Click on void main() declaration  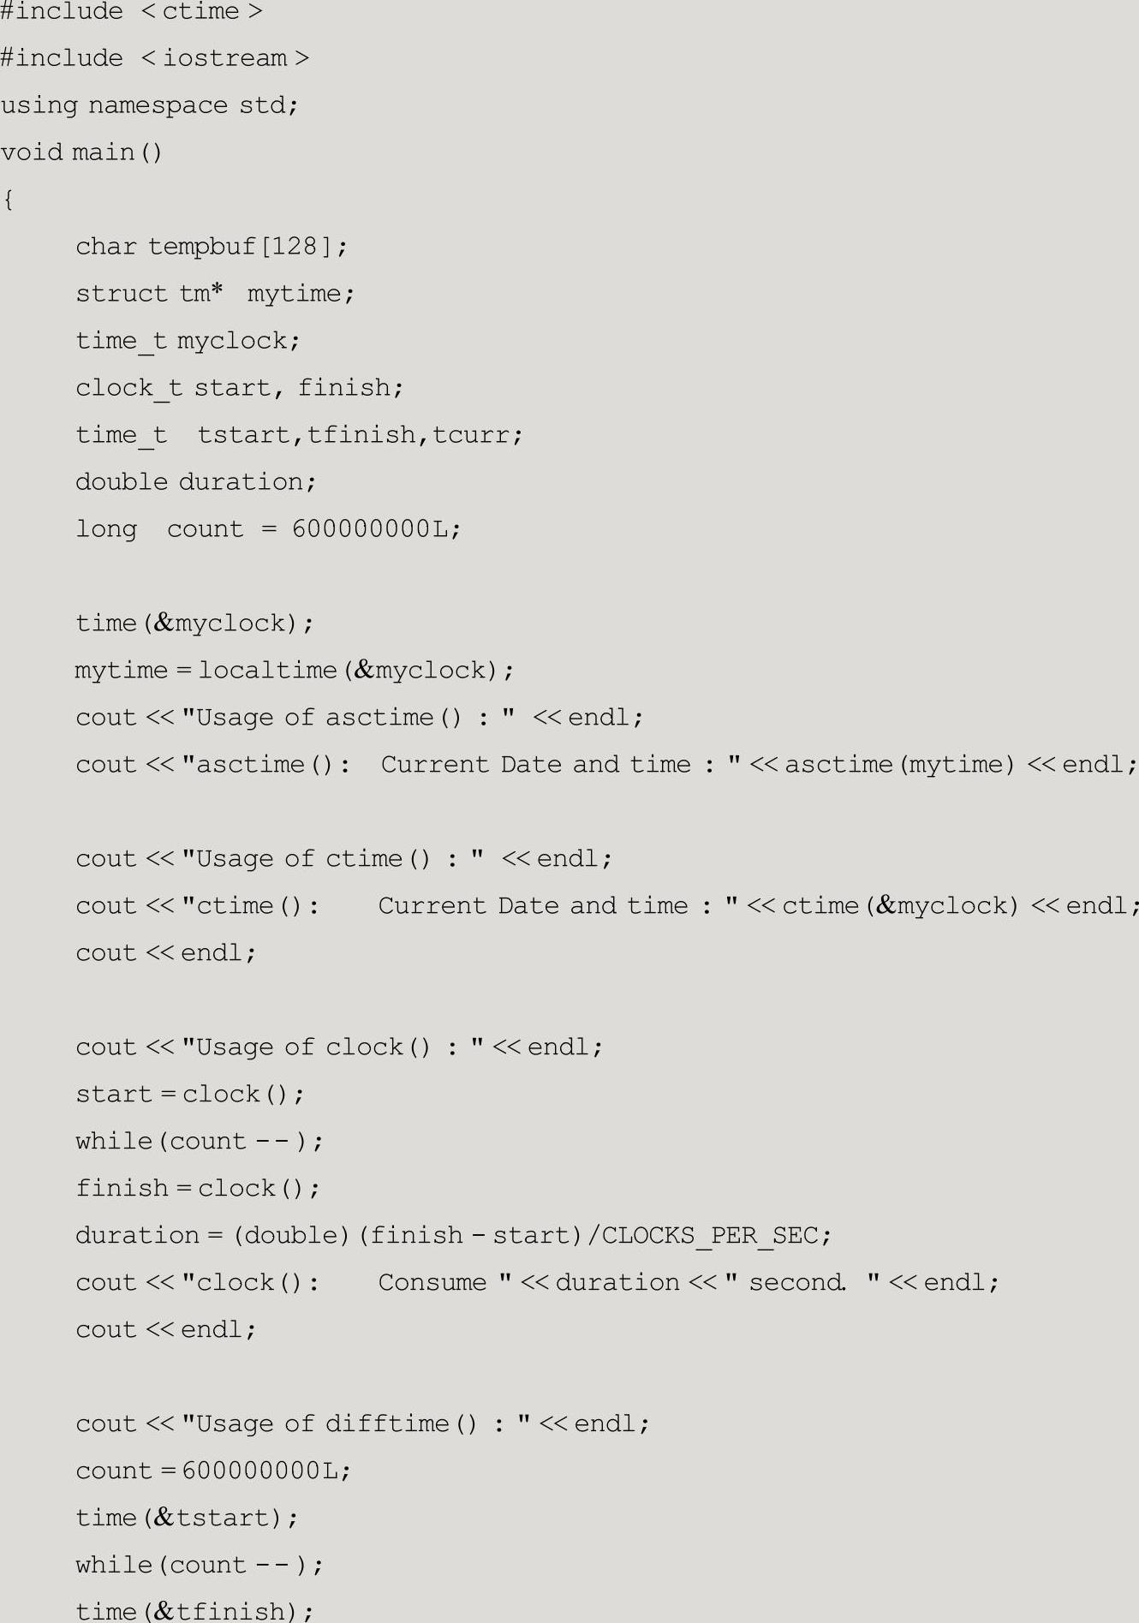81,152
